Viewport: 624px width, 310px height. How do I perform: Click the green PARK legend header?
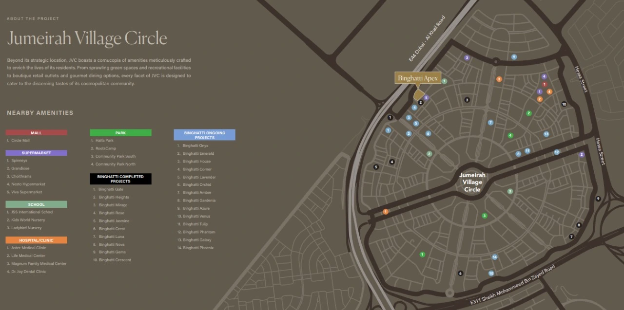point(120,132)
